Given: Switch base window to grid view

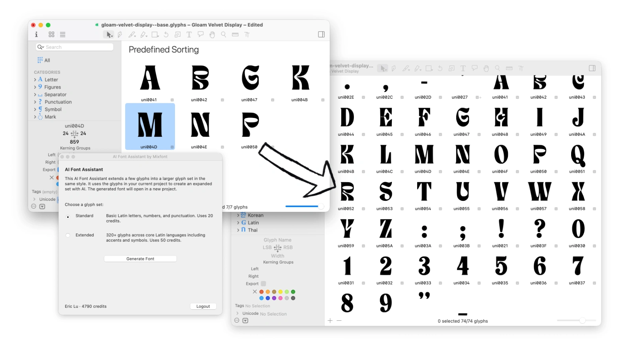Looking at the screenshot, I should click(x=51, y=35).
